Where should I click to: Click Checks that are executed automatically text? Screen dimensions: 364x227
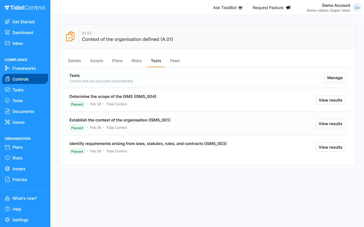pyautogui.click(x=101, y=81)
